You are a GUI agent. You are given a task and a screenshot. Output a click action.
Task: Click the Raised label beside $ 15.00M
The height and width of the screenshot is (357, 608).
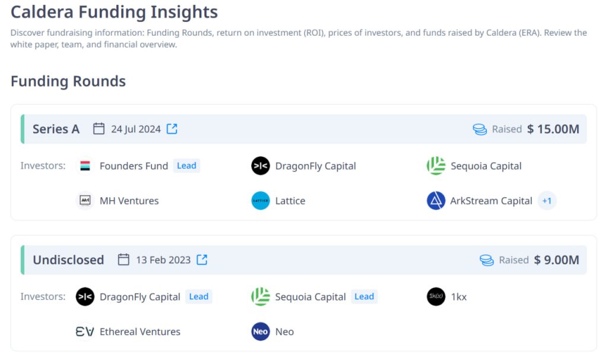507,129
